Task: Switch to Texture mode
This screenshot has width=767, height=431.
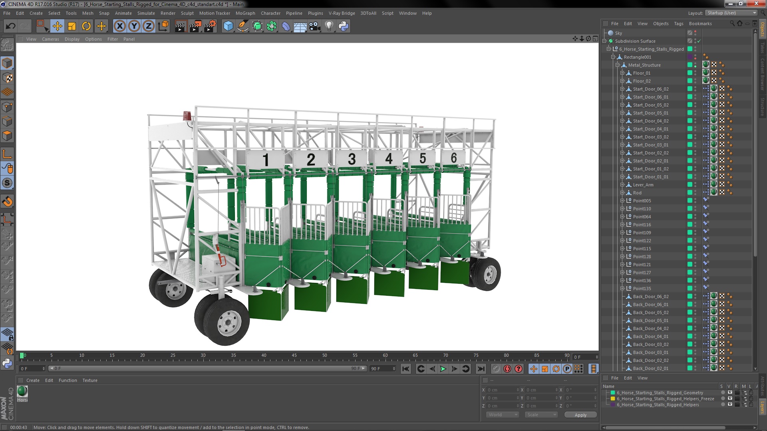Action: (7, 78)
